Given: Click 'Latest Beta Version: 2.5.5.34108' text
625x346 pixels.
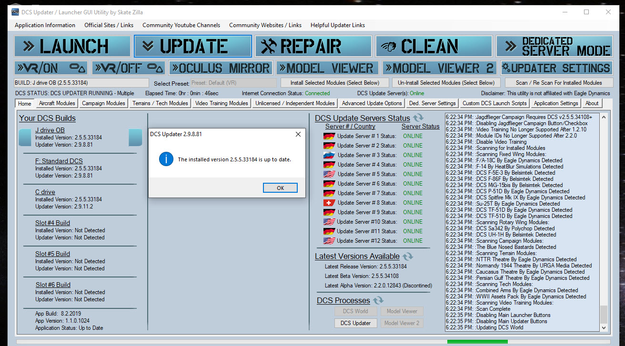Looking at the screenshot, I should 362,276.
